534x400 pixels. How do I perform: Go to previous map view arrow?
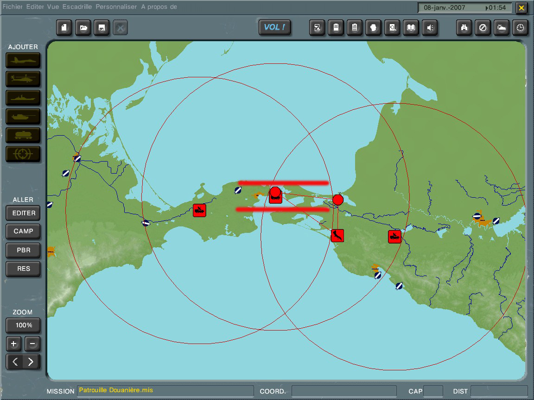tap(15, 362)
